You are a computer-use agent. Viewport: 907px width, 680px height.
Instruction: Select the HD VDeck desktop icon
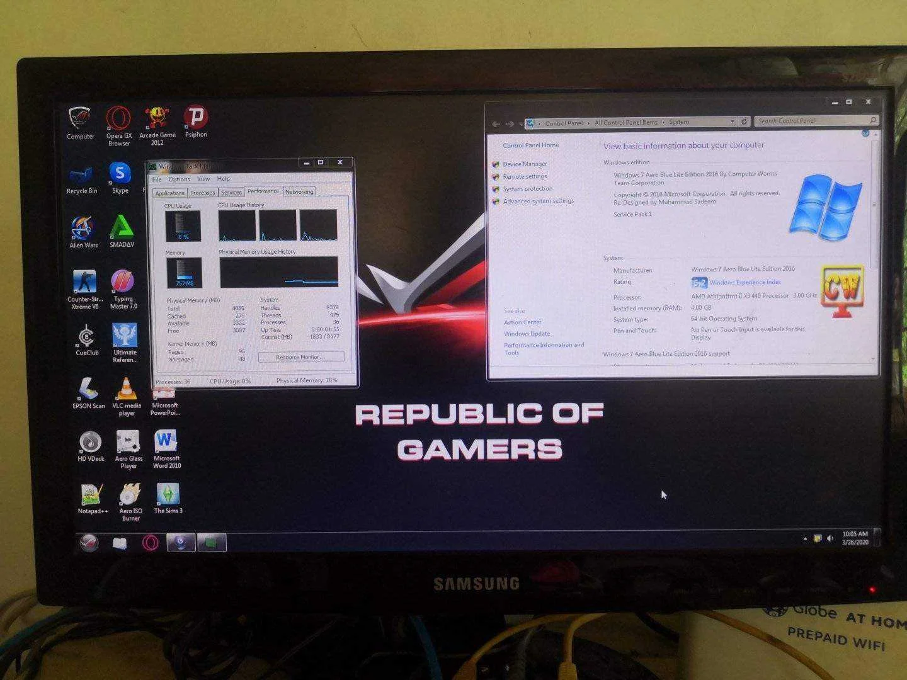[x=91, y=446]
